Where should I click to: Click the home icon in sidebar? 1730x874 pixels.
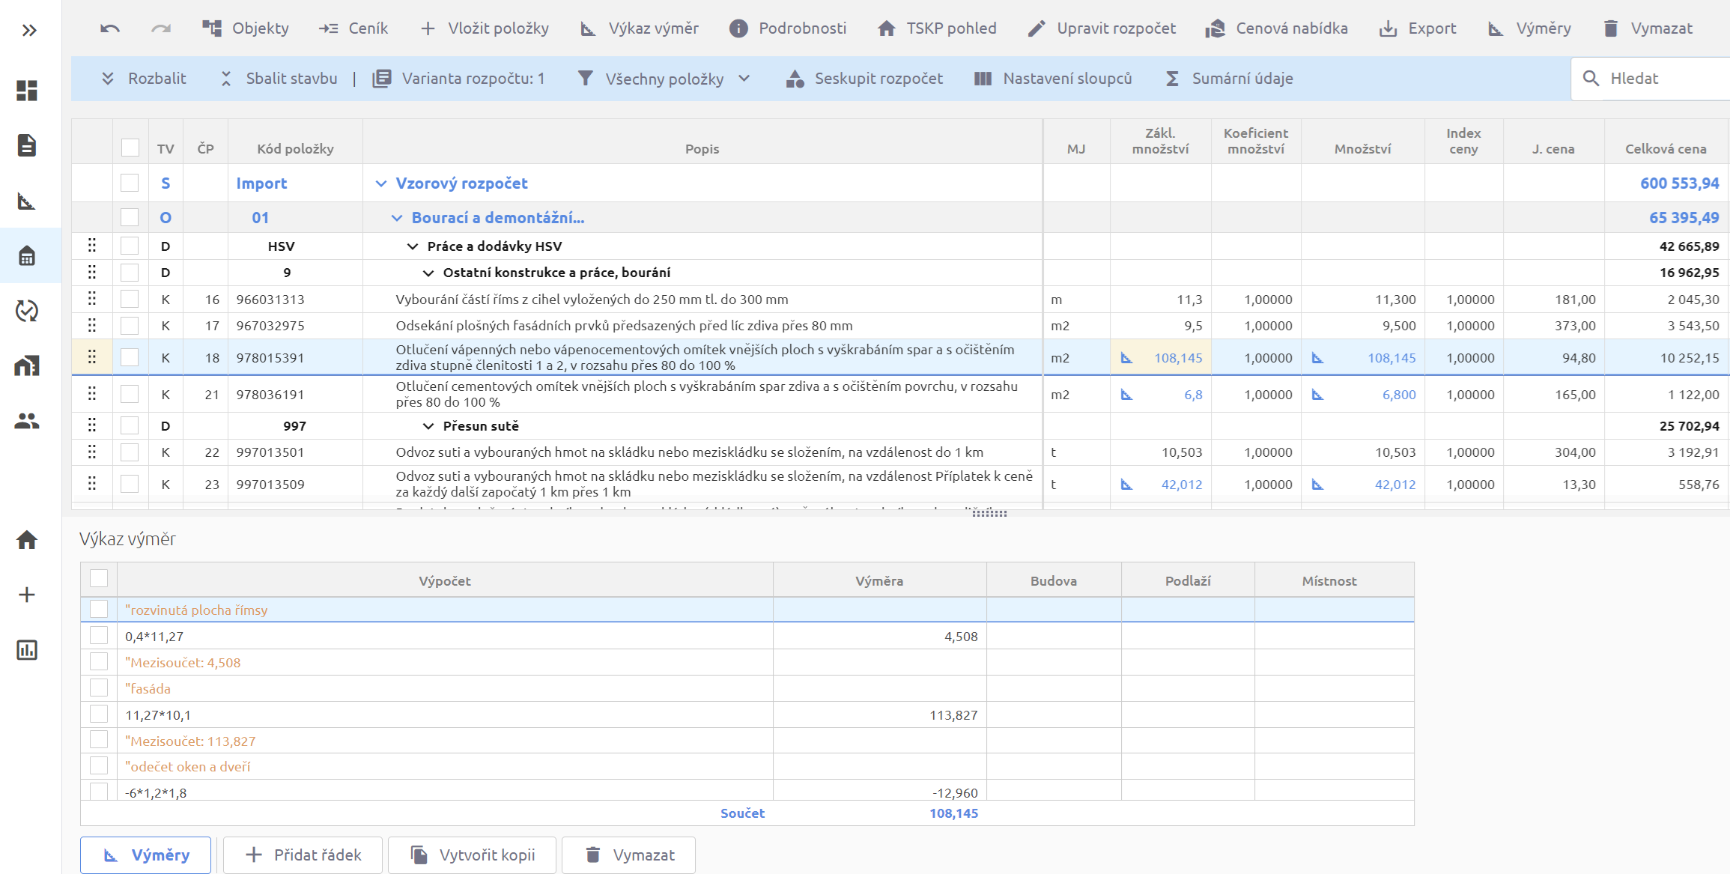tap(27, 539)
